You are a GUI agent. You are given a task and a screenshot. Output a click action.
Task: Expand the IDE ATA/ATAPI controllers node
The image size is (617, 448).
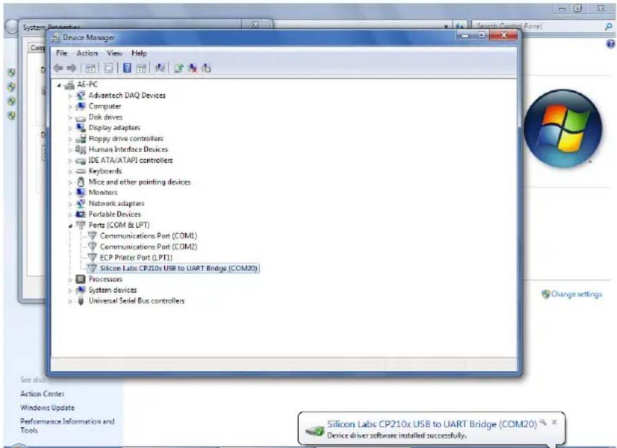coord(70,160)
